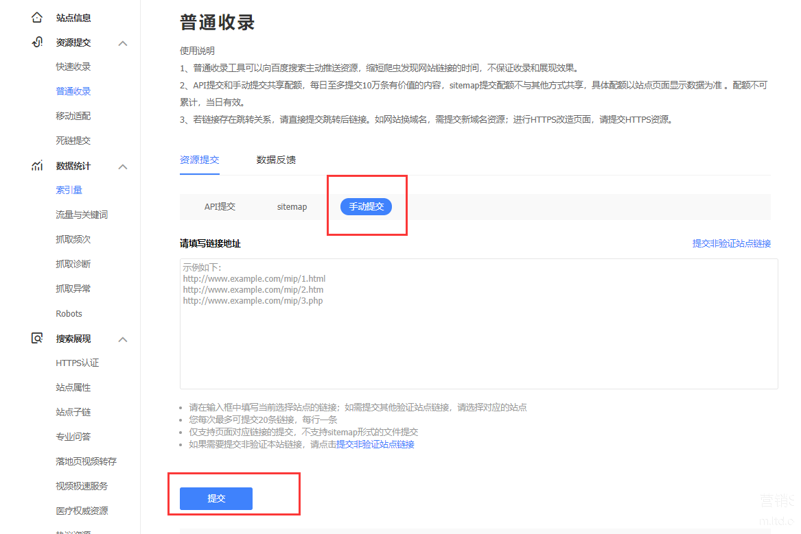Open the Robots sidebar item

tap(69, 314)
